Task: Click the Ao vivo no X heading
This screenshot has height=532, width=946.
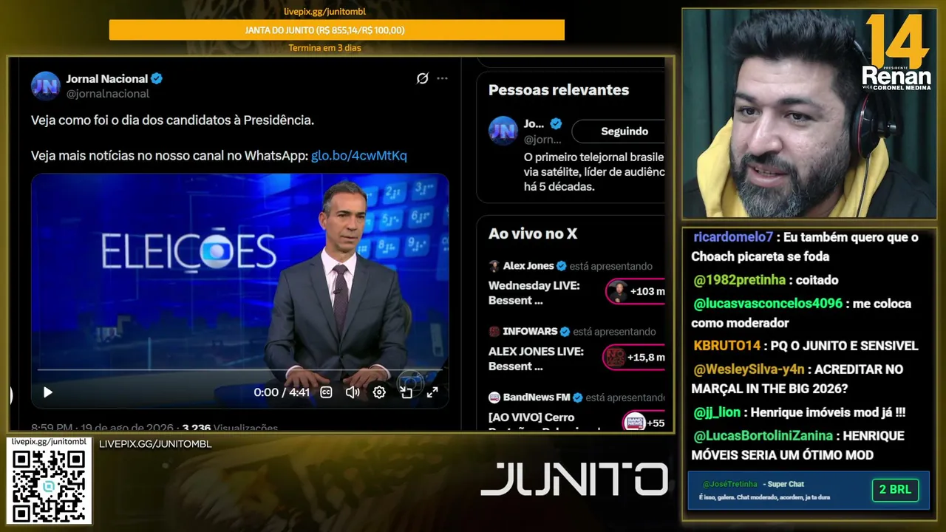Action: click(x=533, y=233)
